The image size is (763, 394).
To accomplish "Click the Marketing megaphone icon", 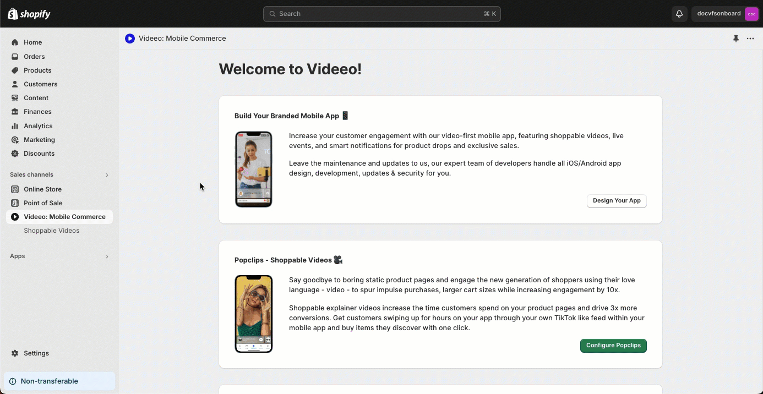I will (15, 139).
